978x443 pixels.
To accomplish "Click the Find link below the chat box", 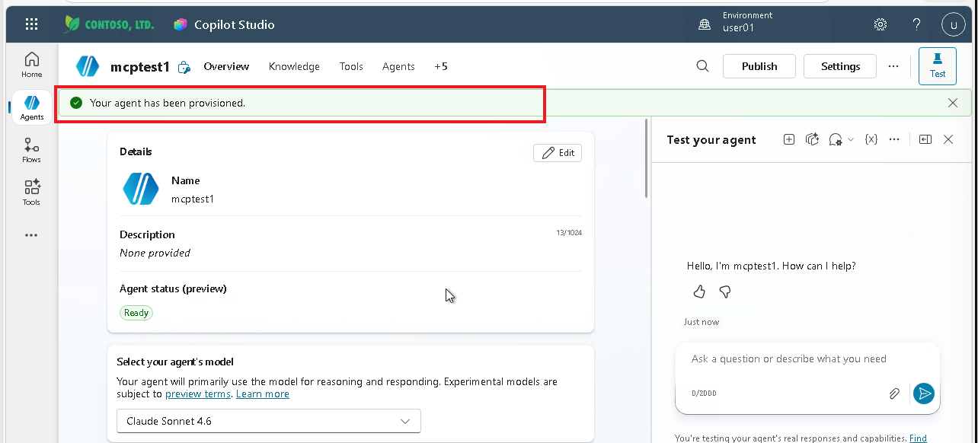I will [918, 438].
